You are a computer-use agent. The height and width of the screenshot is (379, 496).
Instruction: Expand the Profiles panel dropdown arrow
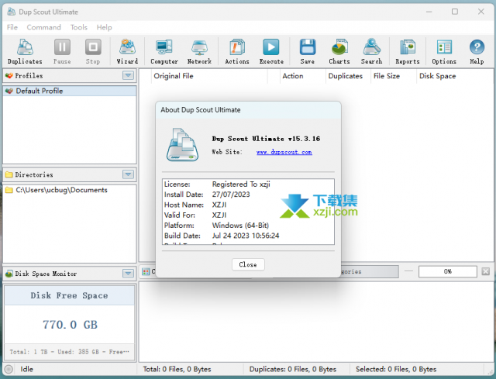128,75
